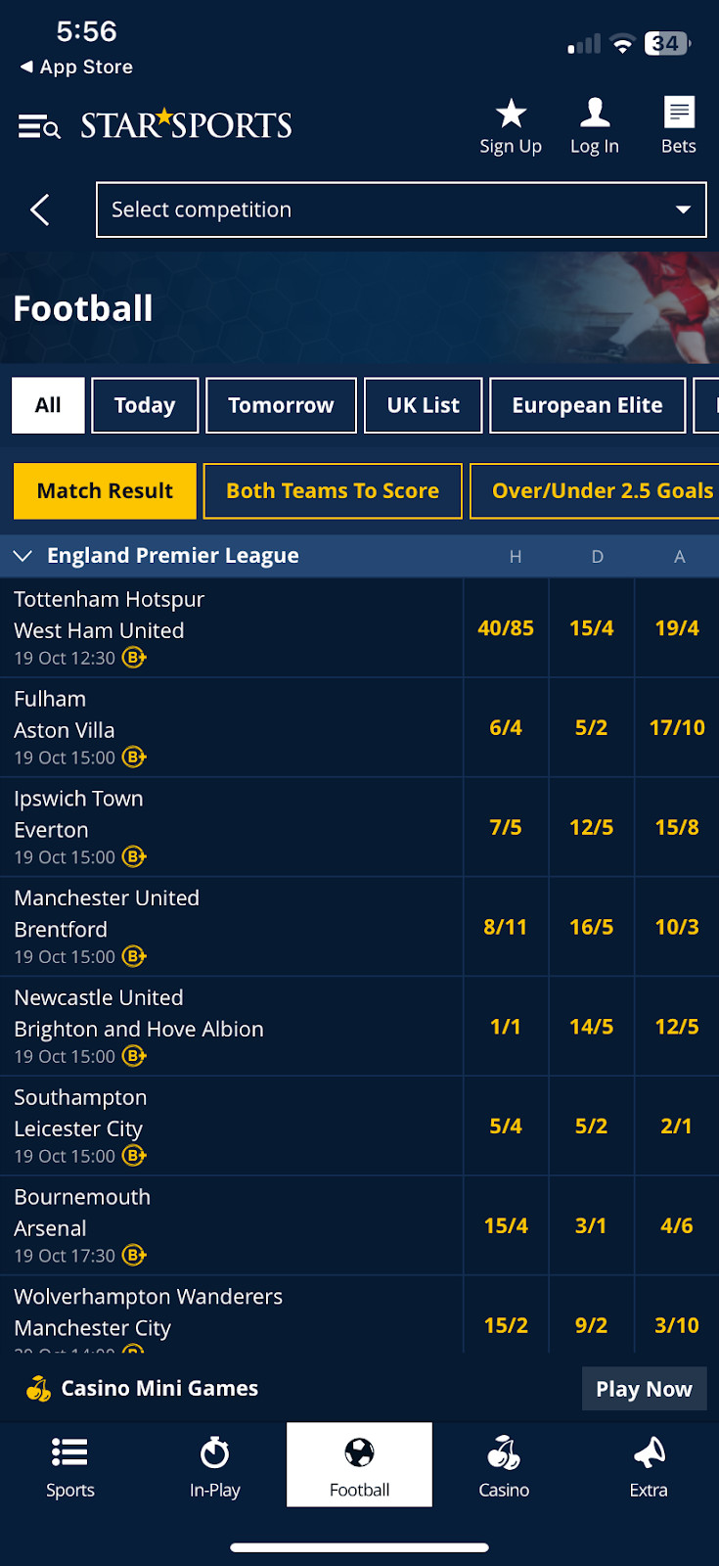This screenshot has width=719, height=1566.
Task: Switch to the European Elite tab
Action: coord(587,405)
